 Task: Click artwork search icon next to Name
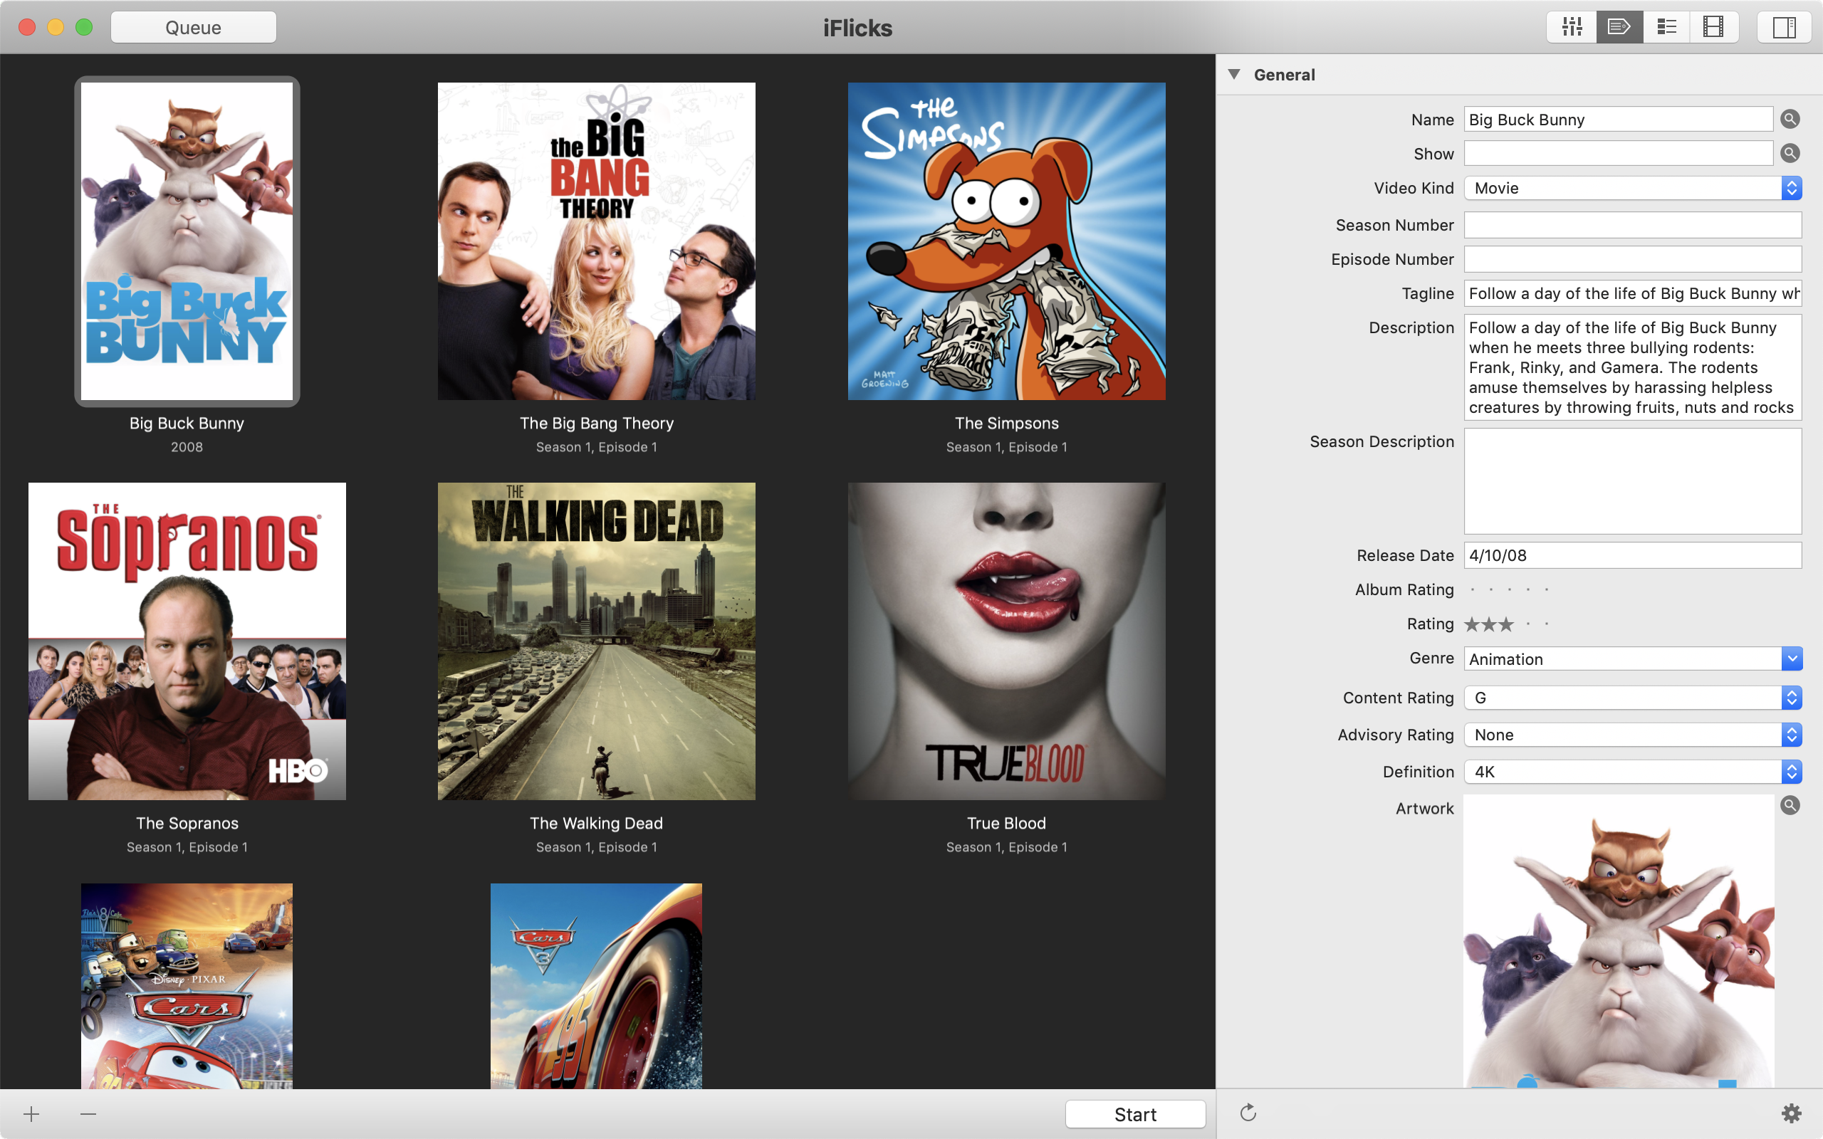coord(1790,118)
